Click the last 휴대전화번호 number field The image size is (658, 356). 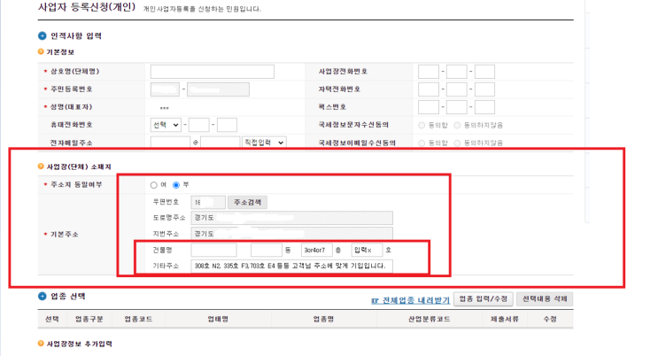coord(227,125)
